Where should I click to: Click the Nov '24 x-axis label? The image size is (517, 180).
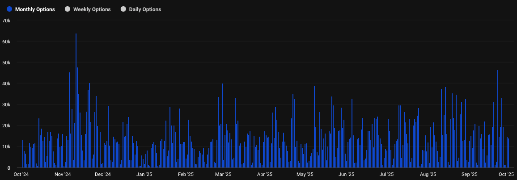coord(63,174)
